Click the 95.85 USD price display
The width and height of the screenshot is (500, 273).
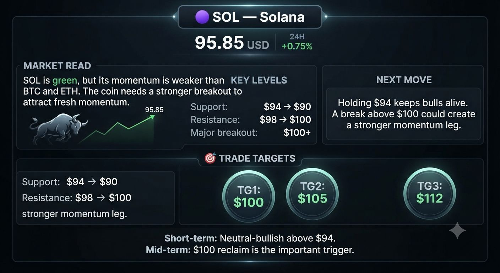click(x=232, y=43)
